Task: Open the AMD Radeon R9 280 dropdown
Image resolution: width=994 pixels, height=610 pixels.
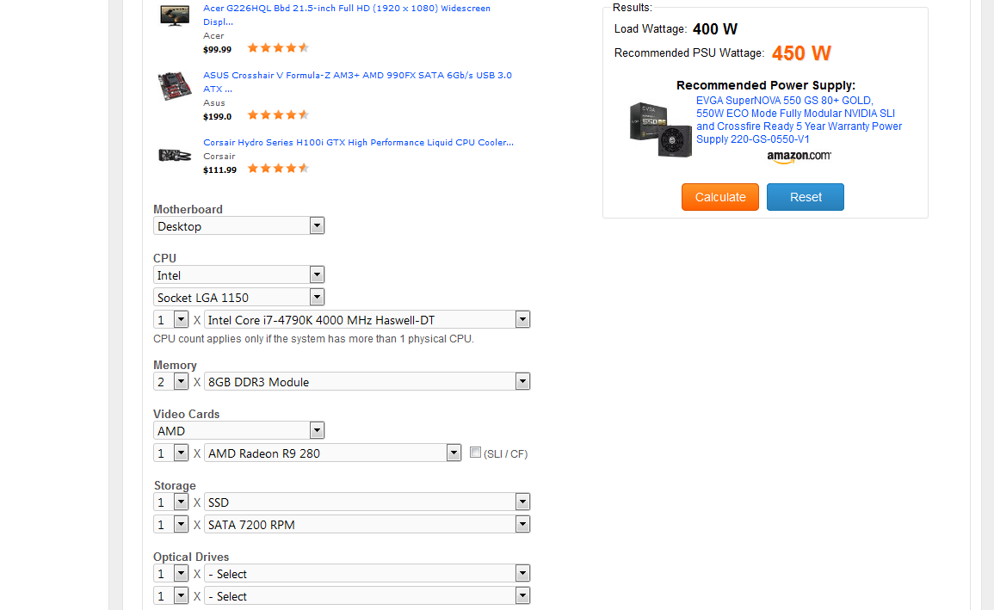Action: click(333, 453)
